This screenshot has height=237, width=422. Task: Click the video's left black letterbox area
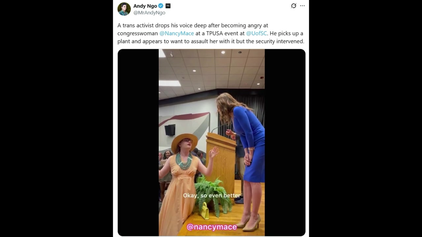click(x=138, y=143)
